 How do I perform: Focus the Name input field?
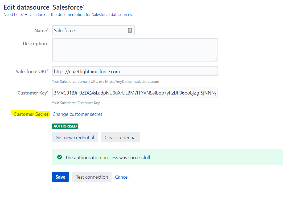point(89,31)
